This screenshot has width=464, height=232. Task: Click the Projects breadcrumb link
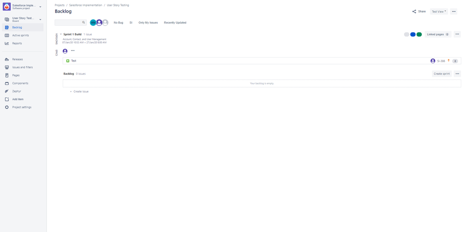pyautogui.click(x=59, y=5)
